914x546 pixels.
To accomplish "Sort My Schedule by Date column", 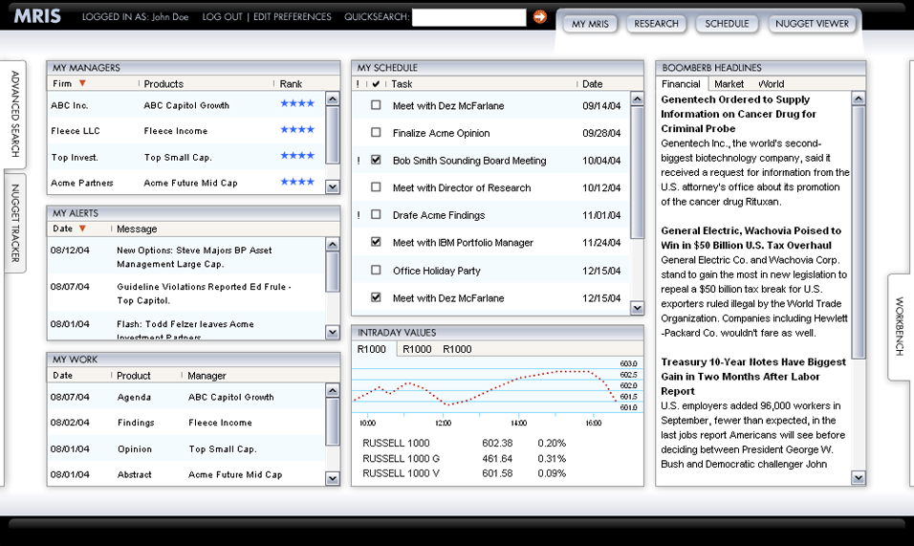I will point(592,84).
